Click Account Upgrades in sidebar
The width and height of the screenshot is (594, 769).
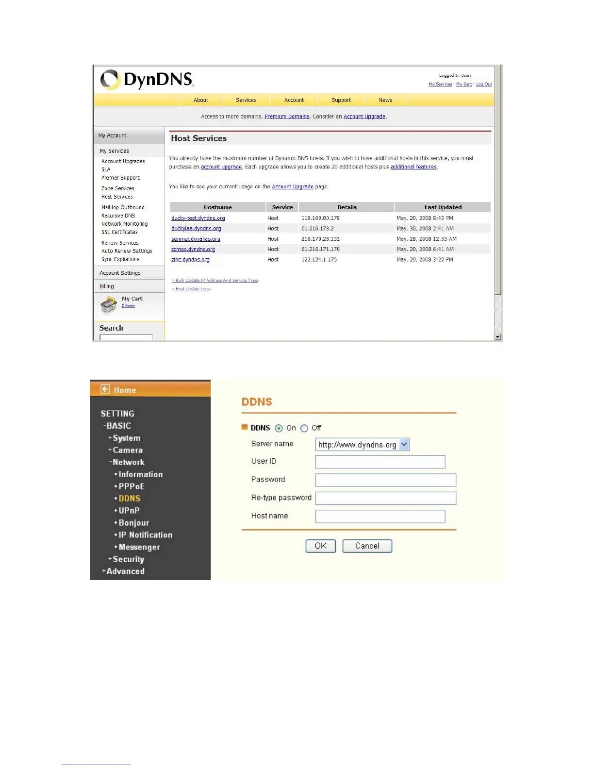[x=123, y=161]
